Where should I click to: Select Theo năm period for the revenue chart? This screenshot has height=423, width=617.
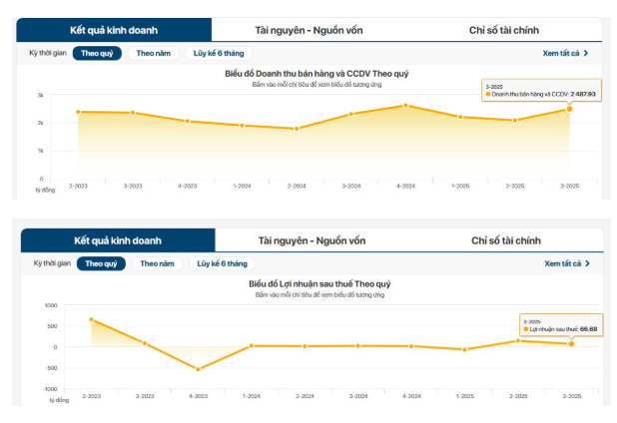155,53
